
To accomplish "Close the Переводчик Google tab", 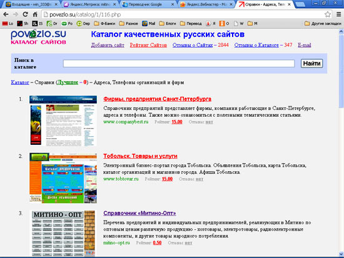I will (x=173, y=4).
